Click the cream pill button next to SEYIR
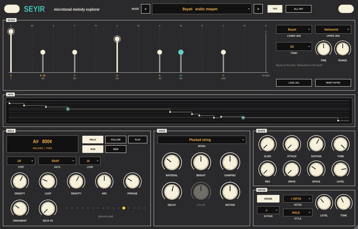 point(12,9)
